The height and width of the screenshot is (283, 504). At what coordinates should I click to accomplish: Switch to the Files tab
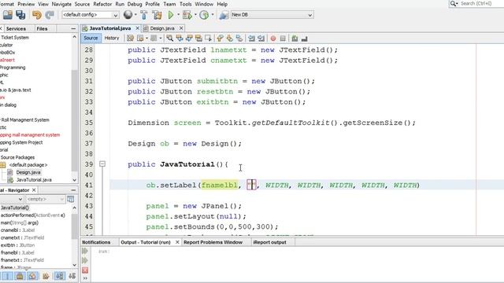pyautogui.click(x=42, y=28)
